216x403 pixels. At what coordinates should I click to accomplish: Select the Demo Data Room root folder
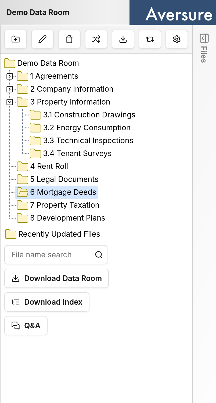(x=42, y=63)
